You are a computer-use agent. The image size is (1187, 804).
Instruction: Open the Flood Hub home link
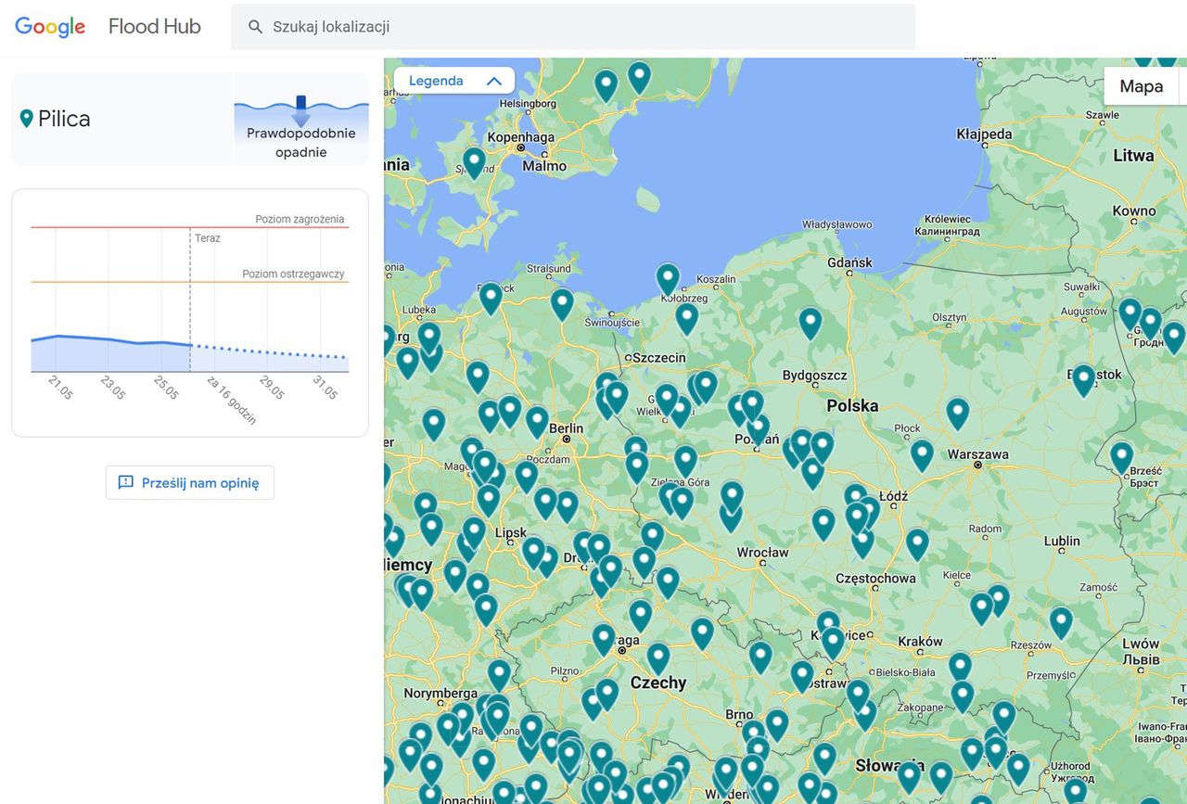coord(154,27)
